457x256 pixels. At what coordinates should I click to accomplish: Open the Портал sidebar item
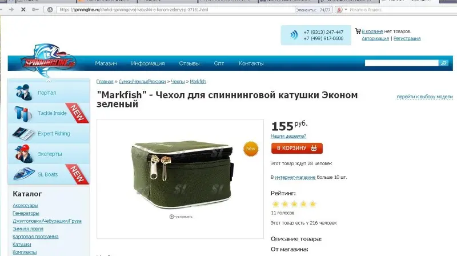(x=49, y=93)
